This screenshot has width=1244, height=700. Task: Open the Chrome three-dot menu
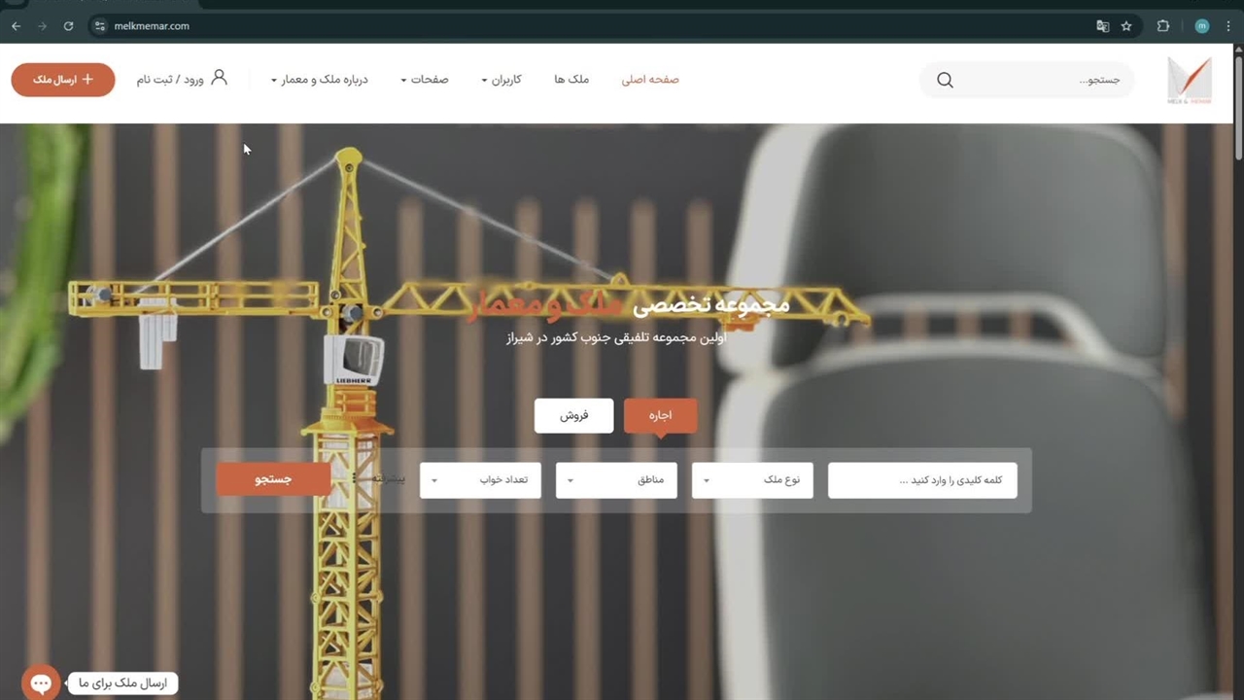click(x=1229, y=26)
